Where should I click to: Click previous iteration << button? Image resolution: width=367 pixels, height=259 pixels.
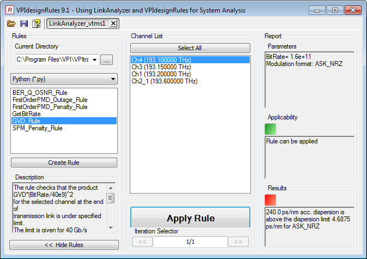click(x=142, y=242)
